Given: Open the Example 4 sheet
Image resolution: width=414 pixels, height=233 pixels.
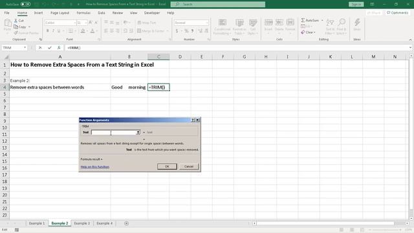Looking at the screenshot, I should [x=105, y=223].
